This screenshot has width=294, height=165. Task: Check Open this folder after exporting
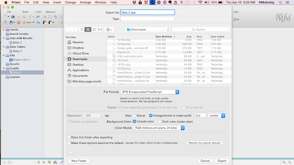69,137
